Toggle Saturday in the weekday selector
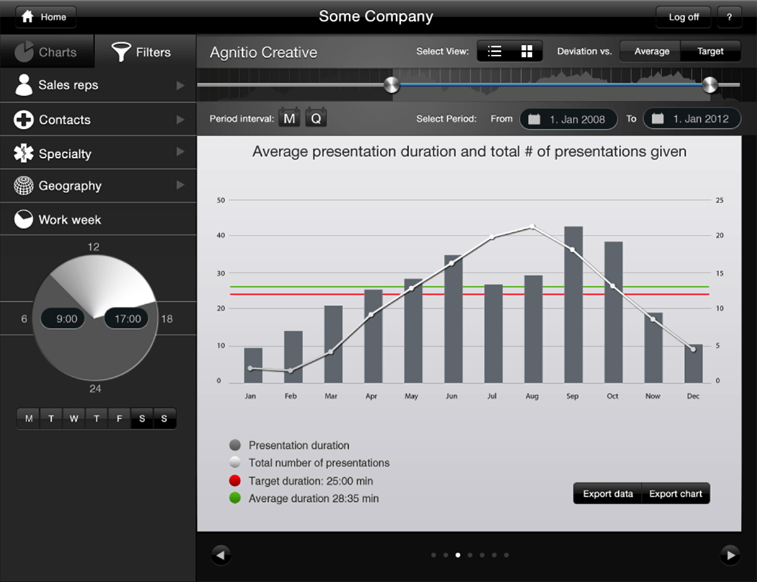Viewport: 757px width, 582px height. click(142, 419)
